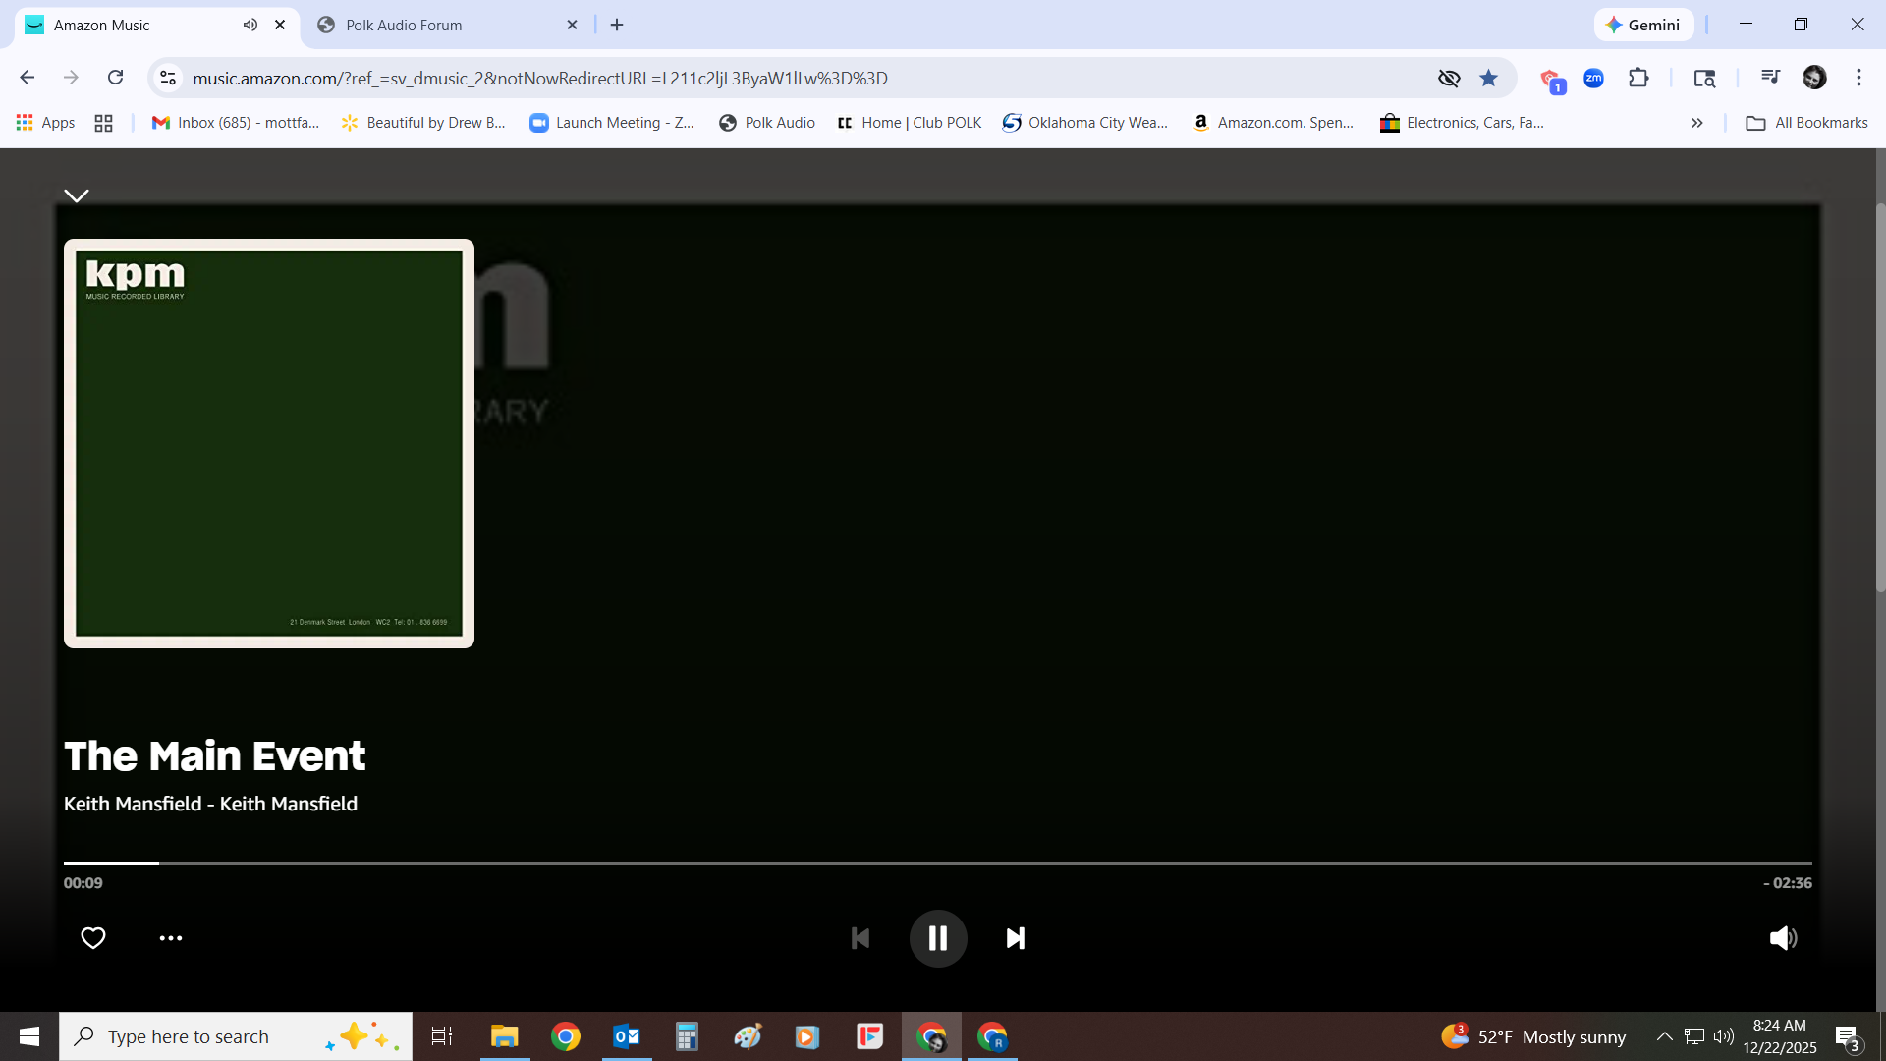Viewport: 1886px width, 1061px height.
Task: Mute the player volume speaker icon
Action: [1783, 938]
